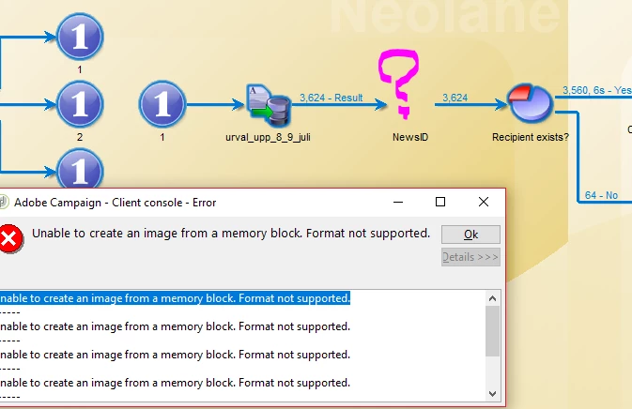
Task: Select the '64 - No' transition label
Action: point(601,195)
